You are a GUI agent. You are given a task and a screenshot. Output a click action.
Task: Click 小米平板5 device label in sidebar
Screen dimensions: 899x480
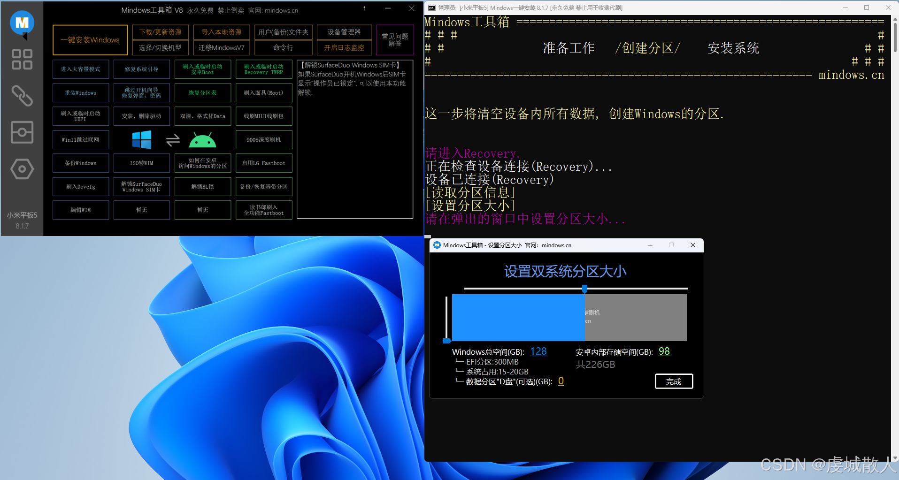tap(22, 215)
